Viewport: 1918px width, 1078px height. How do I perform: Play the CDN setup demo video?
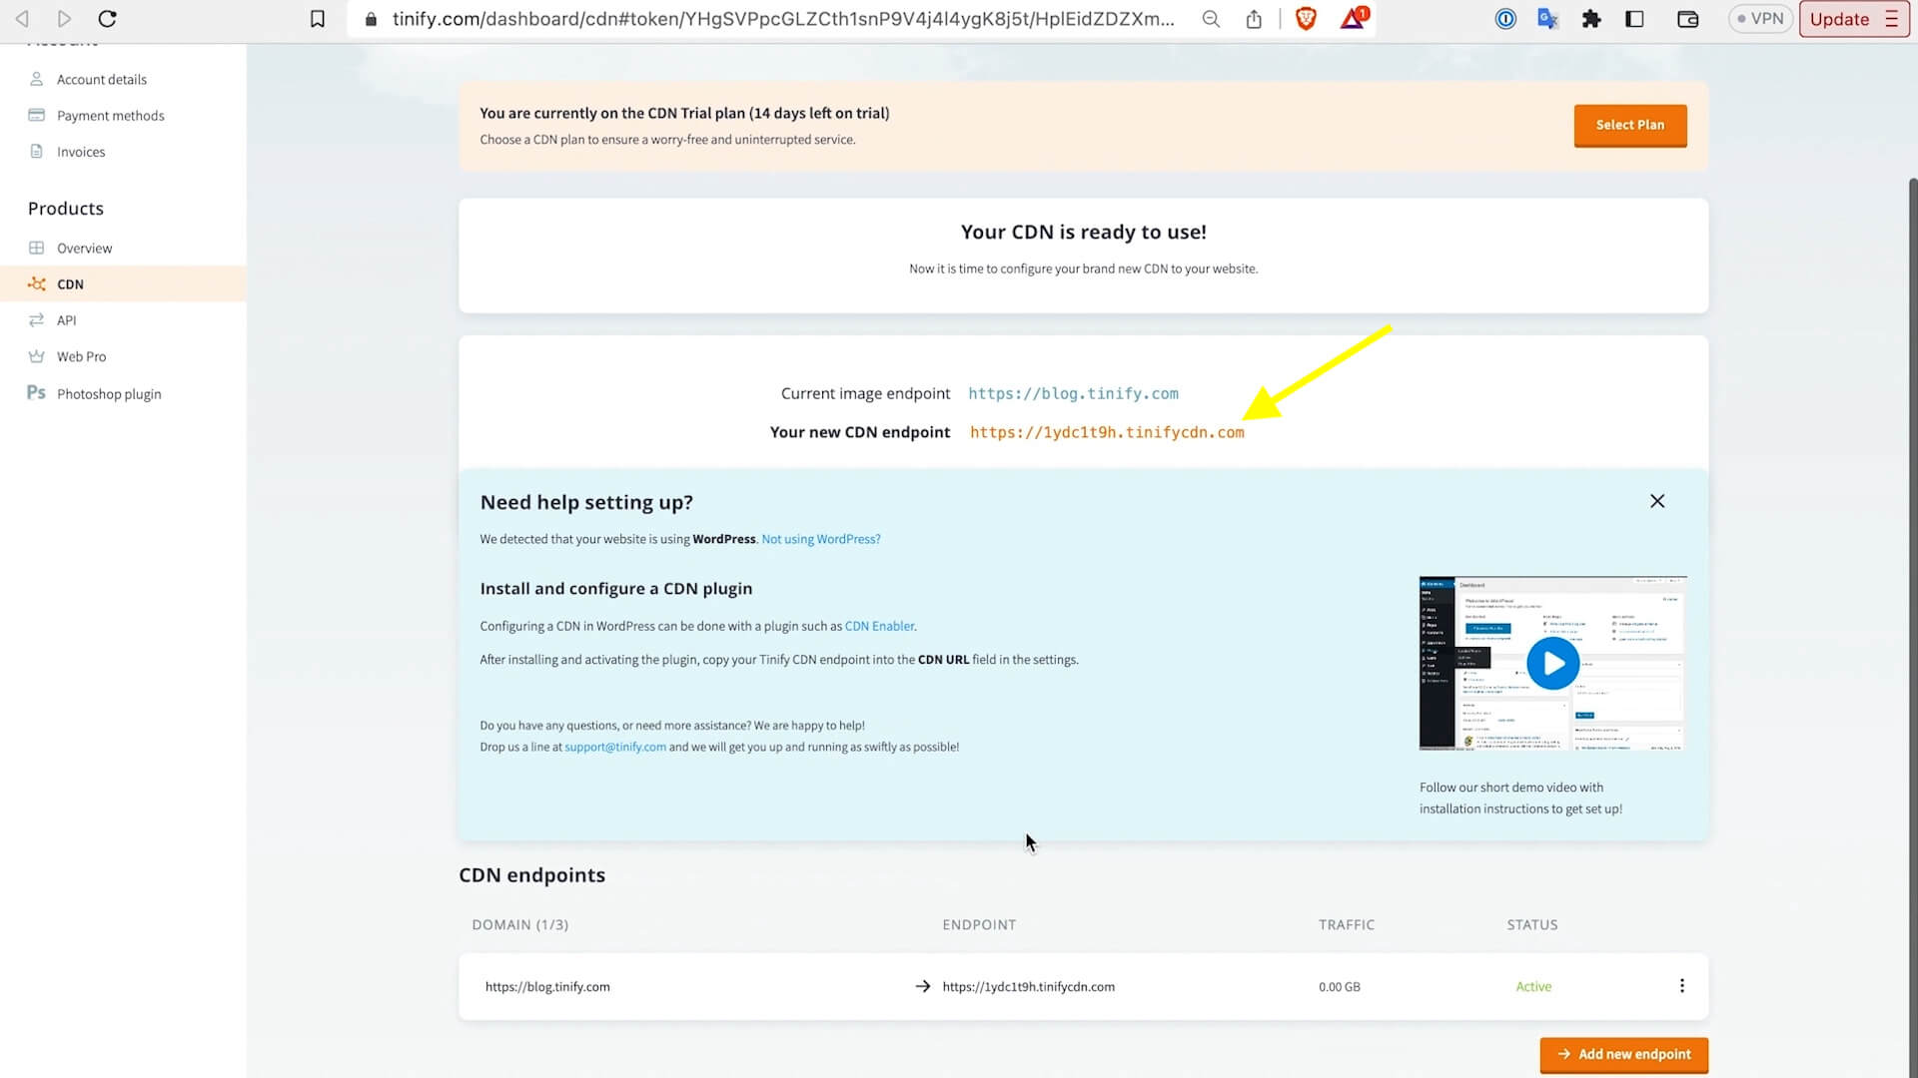pos(1552,663)
